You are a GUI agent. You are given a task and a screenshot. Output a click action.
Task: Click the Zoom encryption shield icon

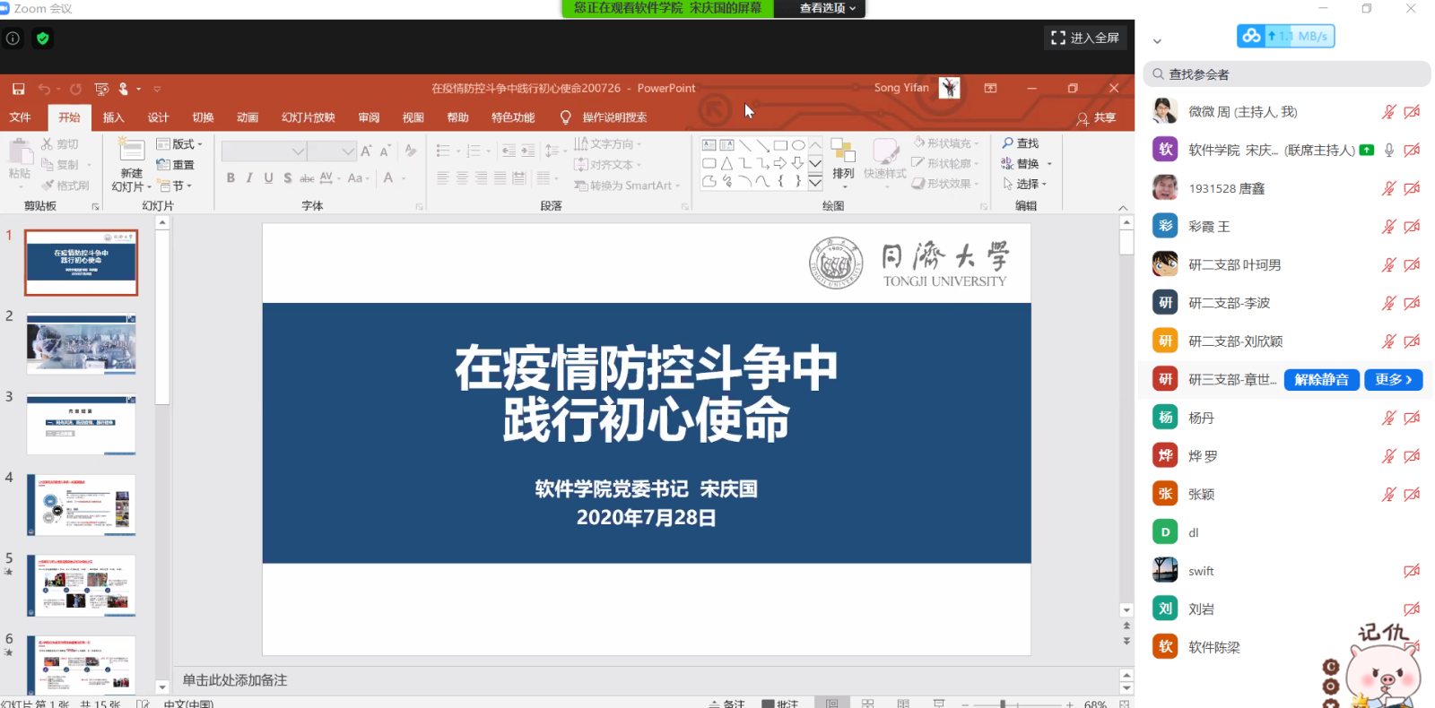[x=42, y=38]
